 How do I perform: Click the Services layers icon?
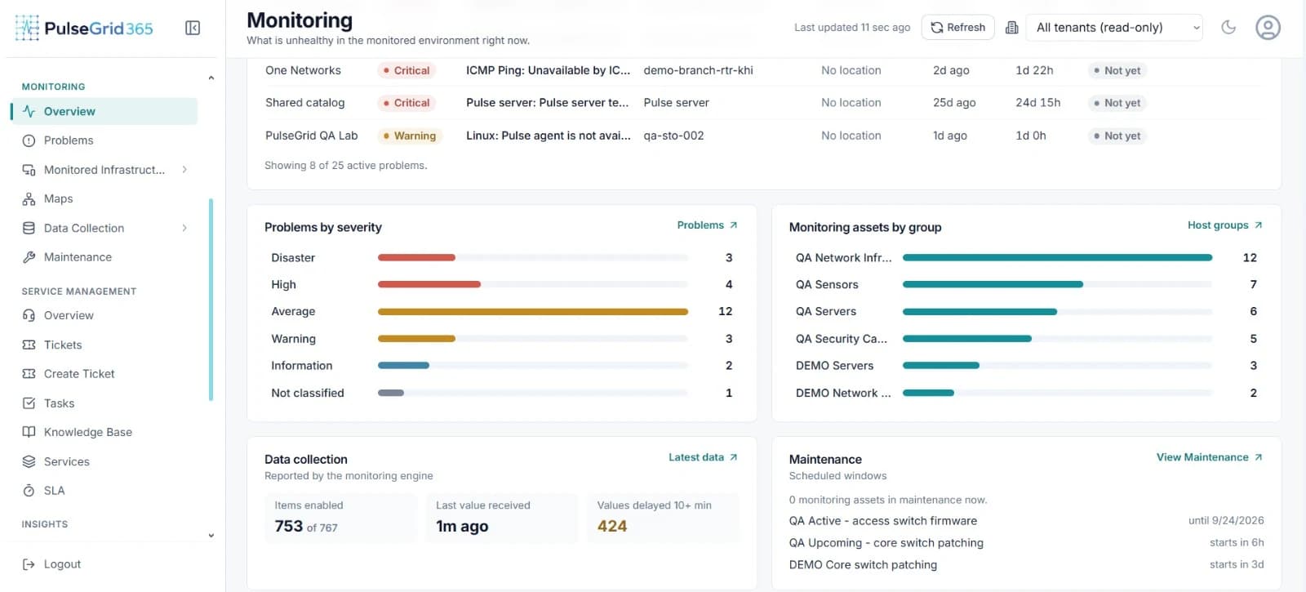[29, 461]
